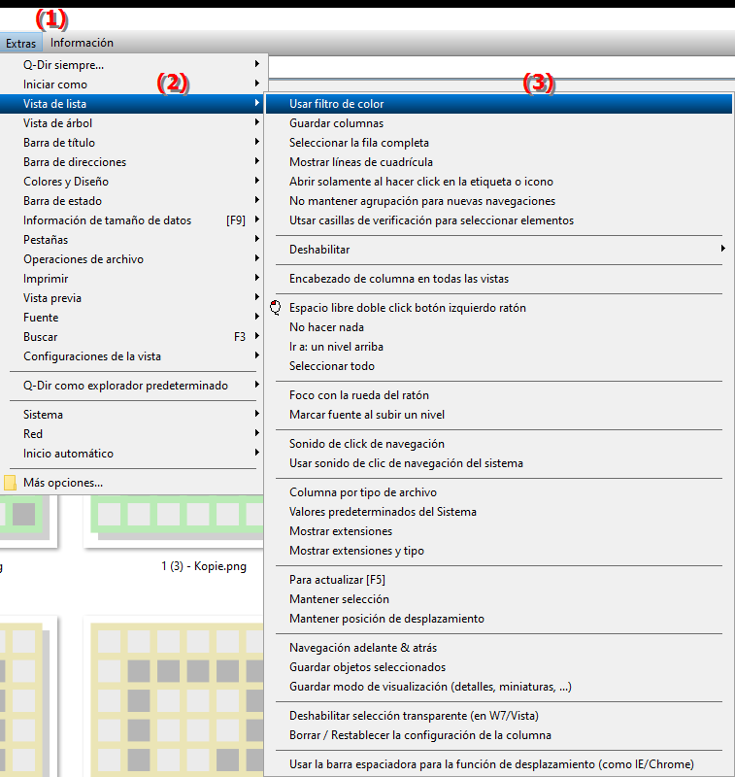Click Columna por tipo de archivo
Image resolution: width=735 pixels, height=777 pixels.
[499, 492]
